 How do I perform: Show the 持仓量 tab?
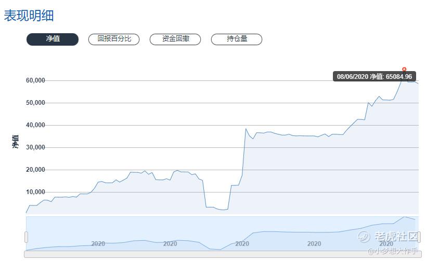pos(237,39)
